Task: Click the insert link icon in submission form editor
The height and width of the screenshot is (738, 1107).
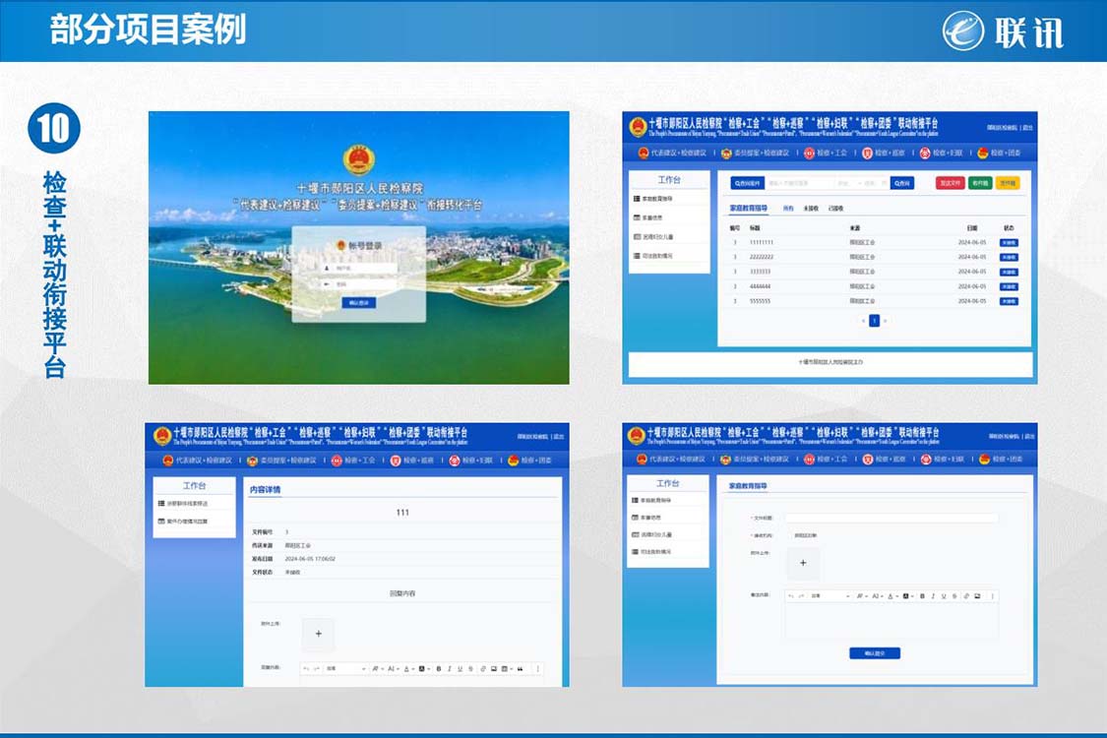Action: 966,596
